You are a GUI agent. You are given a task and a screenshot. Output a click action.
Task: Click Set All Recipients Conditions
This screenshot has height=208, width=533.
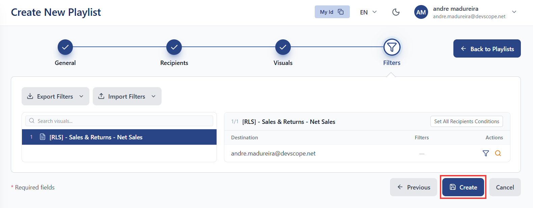(467, 122)
